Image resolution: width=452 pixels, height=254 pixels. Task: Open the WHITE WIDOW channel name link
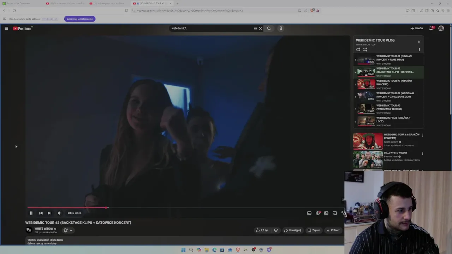[44, 229]
